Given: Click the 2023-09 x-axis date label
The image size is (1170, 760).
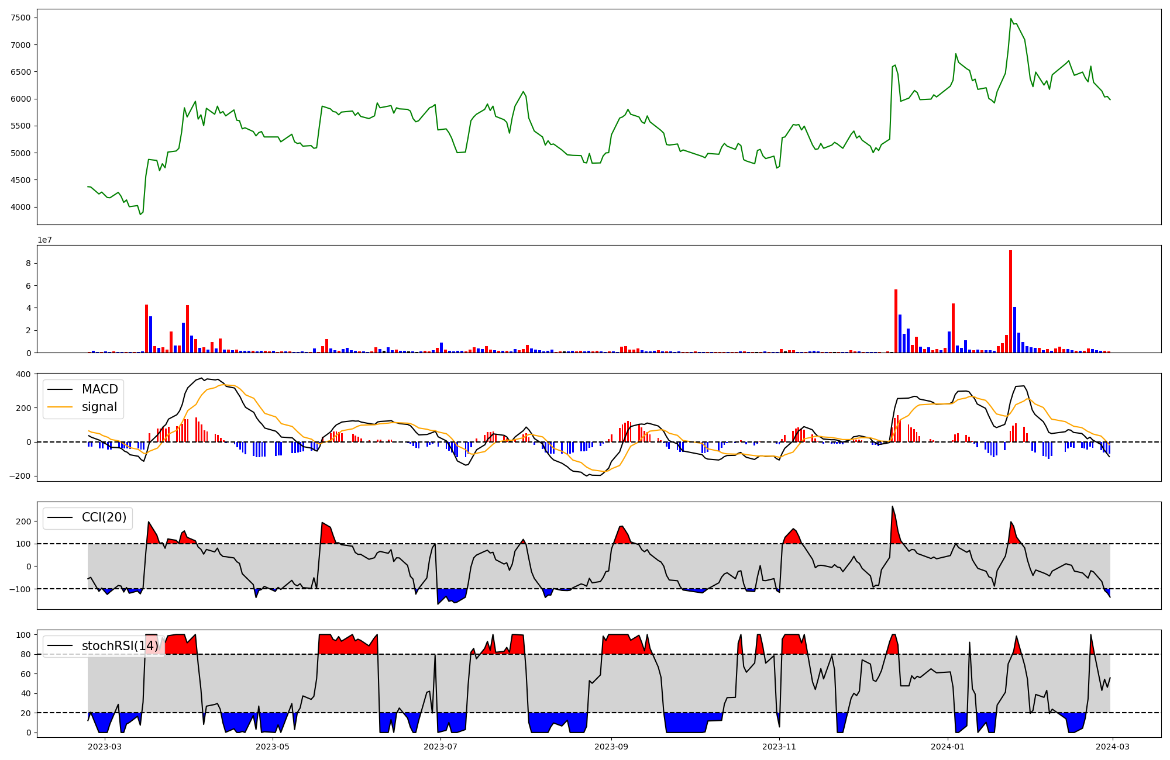Looking at the screenshot, I should pos(611,746).
